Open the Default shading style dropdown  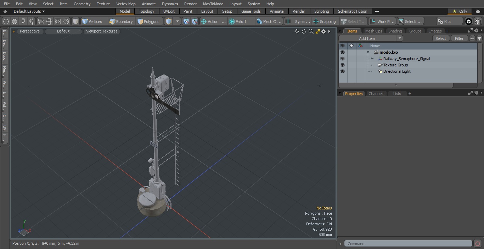(x=63, y=31)
